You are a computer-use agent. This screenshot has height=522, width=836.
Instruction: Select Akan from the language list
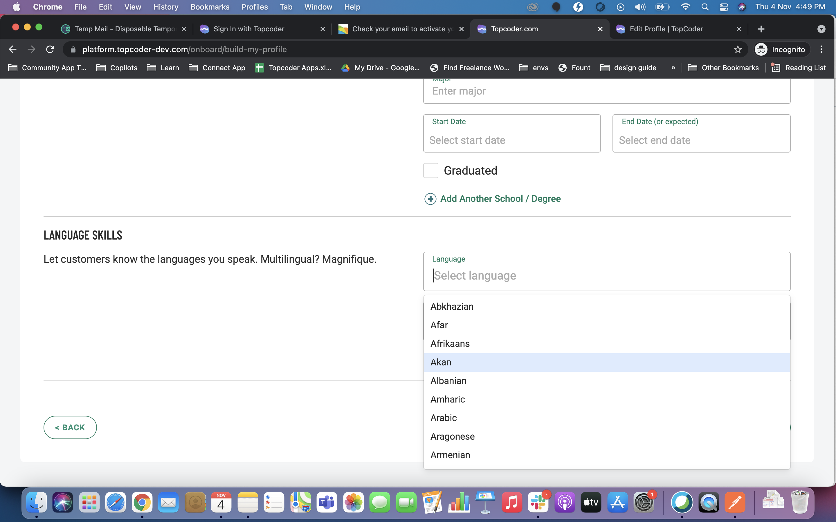click(441, 362)
